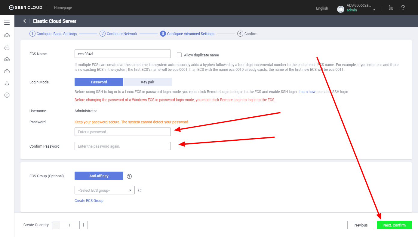Switch login mode to Key pair

coord(148,82)
